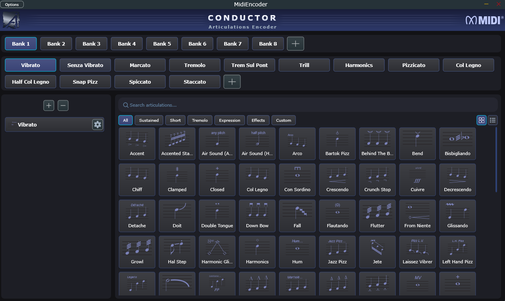Filter articulations by Short
The image size is (505, 301).
point(175,120)
